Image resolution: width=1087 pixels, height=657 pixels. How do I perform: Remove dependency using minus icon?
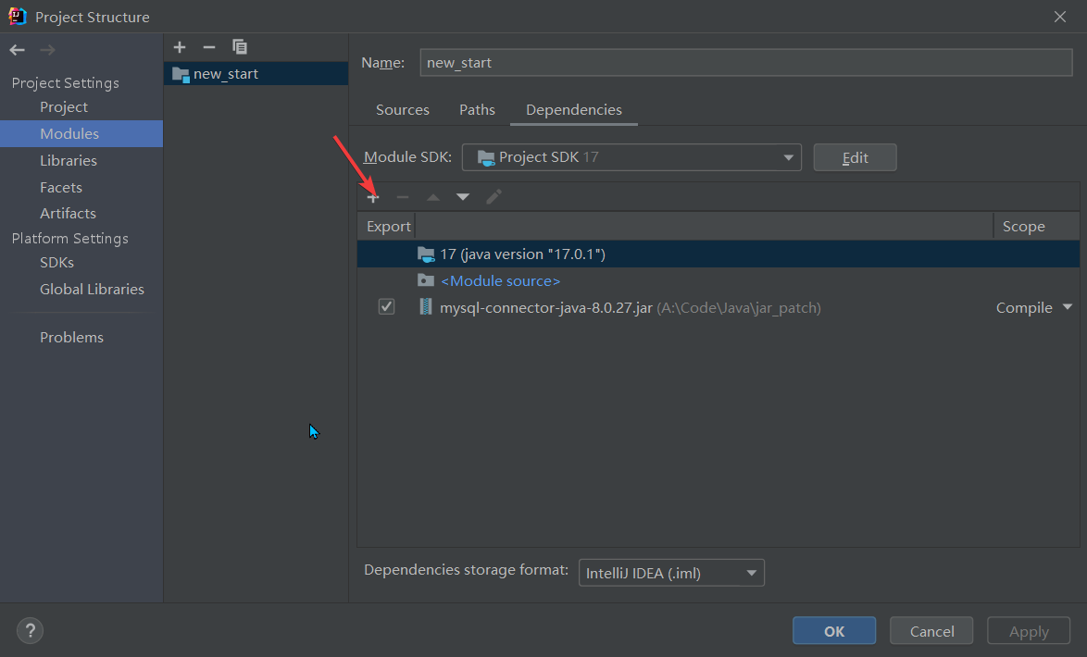(x=403, y=197)
